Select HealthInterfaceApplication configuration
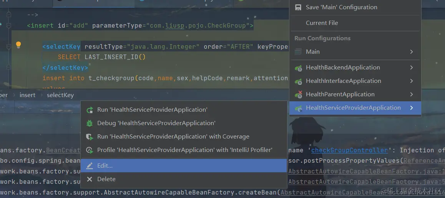Viewport: 445px width, 198px height. 355,81
